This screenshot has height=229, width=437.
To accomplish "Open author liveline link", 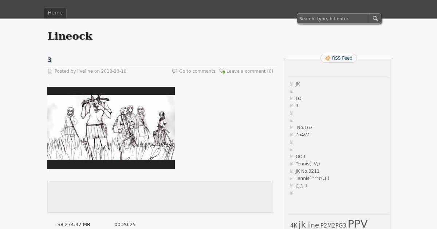I will (x=85, y=71).
